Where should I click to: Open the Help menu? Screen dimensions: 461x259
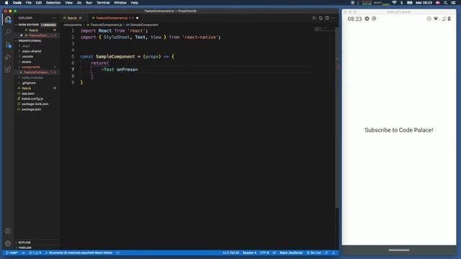pyautogui.click(x=135, y=3)
